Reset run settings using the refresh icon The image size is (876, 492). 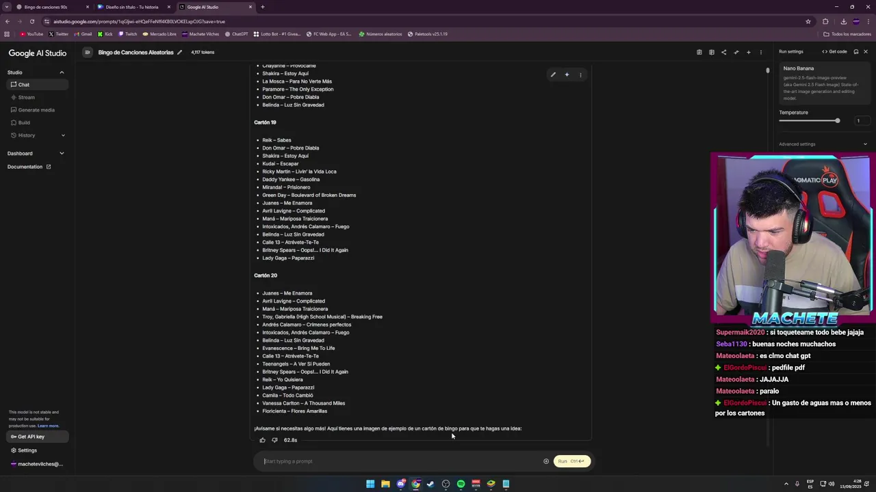point(855,52)
